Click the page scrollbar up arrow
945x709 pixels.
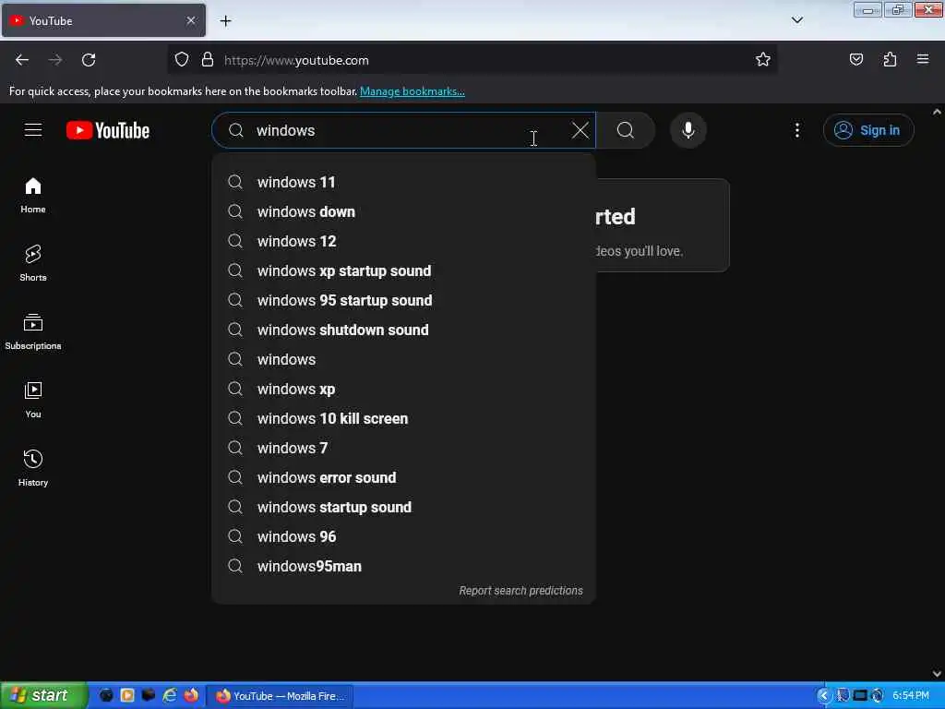coord(937,112)
